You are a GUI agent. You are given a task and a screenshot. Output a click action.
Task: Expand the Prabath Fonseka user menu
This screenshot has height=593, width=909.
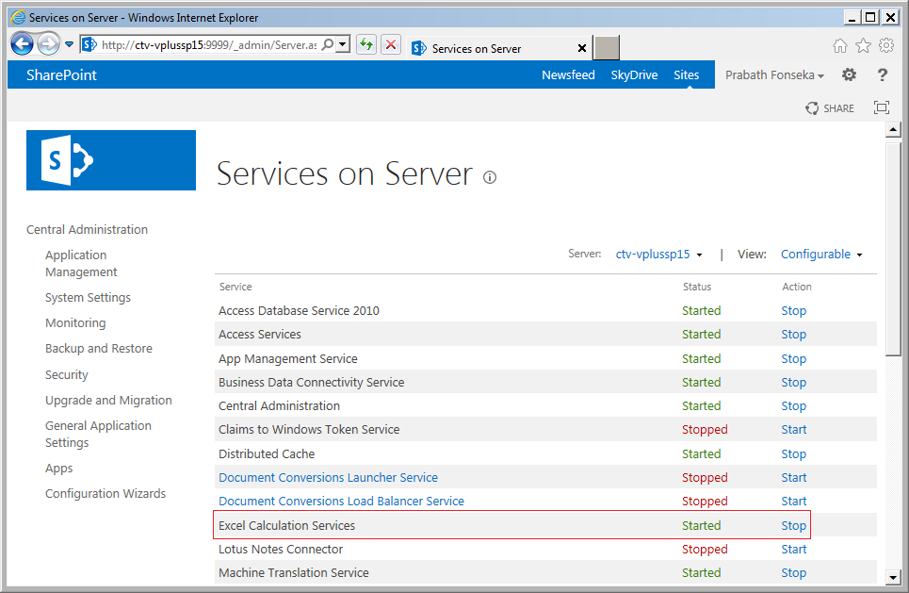774,74
